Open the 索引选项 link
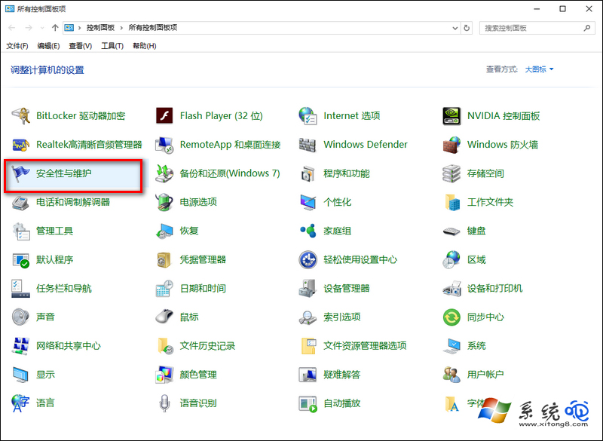The height and width of the screenshot is (441, 603). tap(342, 317)
